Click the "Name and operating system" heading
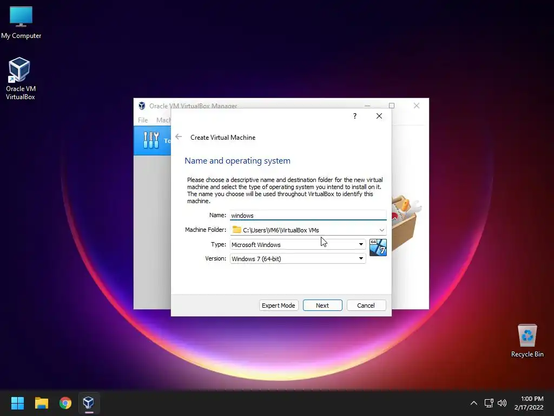Image resolution: width=554 pixels, height=416 pixels. (238, 160)
